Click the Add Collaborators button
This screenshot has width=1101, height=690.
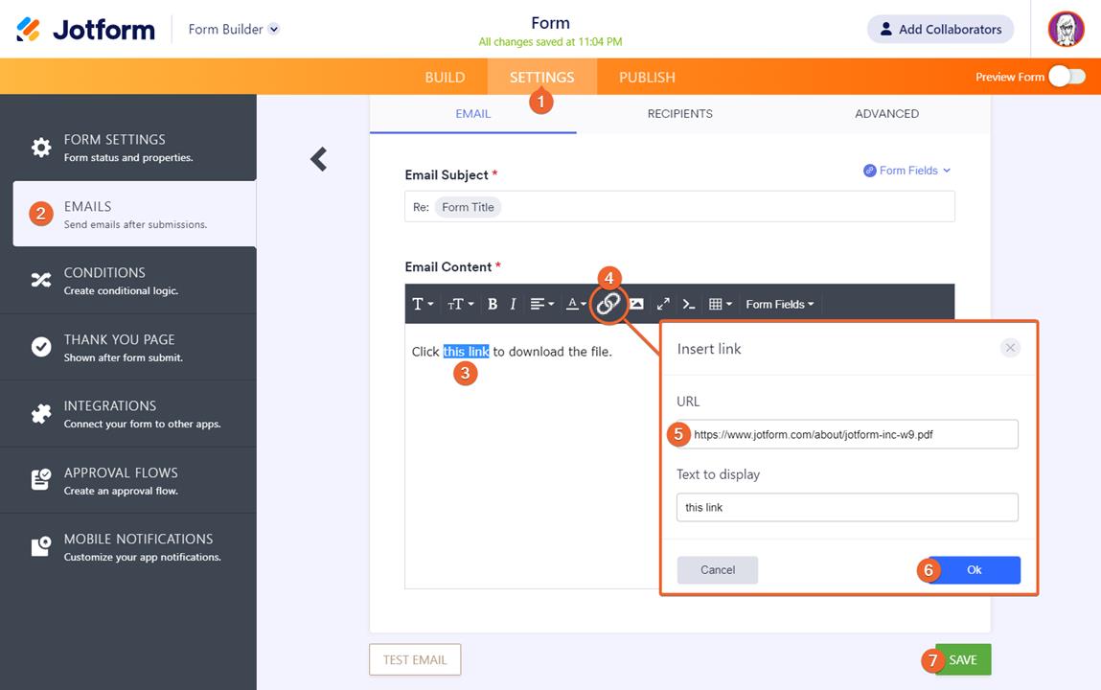pos(940,30)
